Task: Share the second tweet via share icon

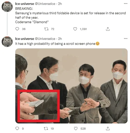Action: point(108,128)
